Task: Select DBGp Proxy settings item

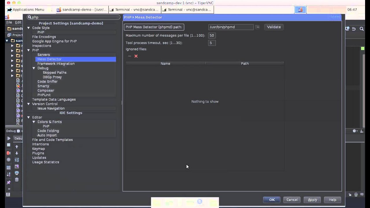Action: click(x=52, y=77)
